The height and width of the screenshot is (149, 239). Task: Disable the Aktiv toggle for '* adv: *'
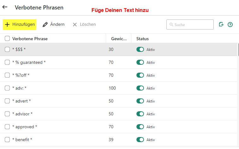click(x=140, y=88)
